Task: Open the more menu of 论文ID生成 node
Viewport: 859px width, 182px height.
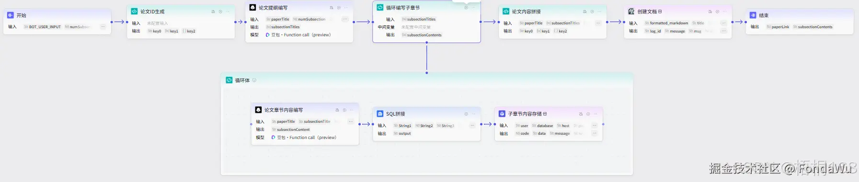Action: pos(228,11)
